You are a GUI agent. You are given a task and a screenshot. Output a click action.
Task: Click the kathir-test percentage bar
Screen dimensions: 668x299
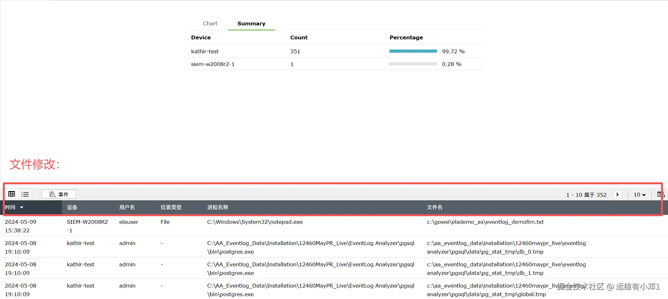pos(413,51)
